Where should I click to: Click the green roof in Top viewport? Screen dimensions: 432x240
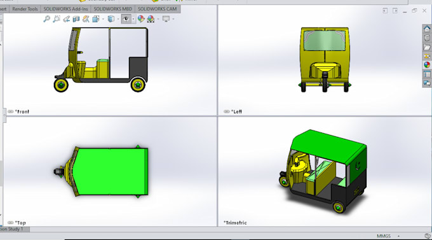[x=110, y=171]
